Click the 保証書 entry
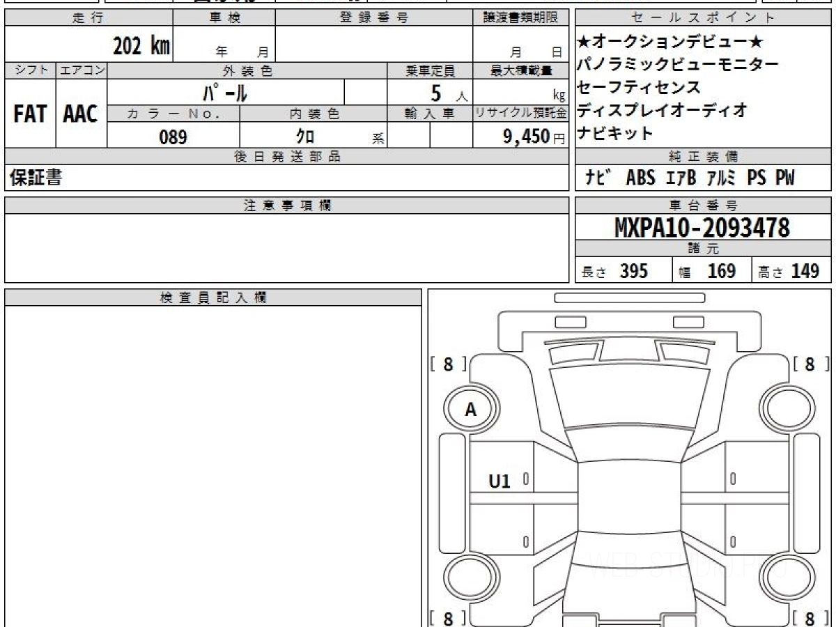 pos(36,178)
